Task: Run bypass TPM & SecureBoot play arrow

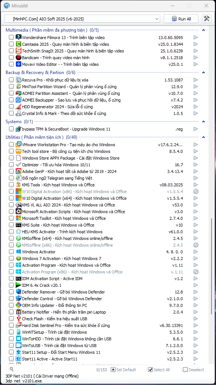Action: point(196,129)
